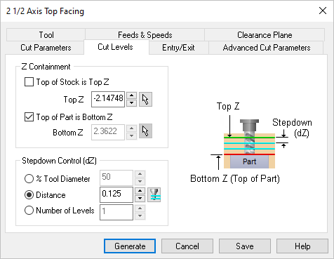The width and height of the screenshot is (334, 259).
Task: Go to Advanced Cut Parameters tab
Action: (267, 48)
